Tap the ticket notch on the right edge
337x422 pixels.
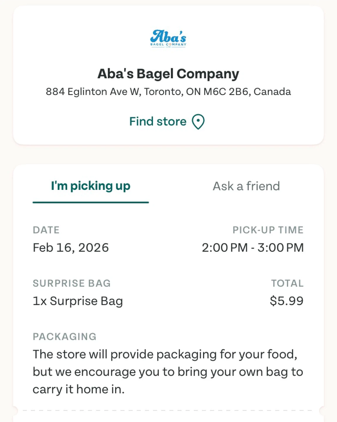pos(322,411)
